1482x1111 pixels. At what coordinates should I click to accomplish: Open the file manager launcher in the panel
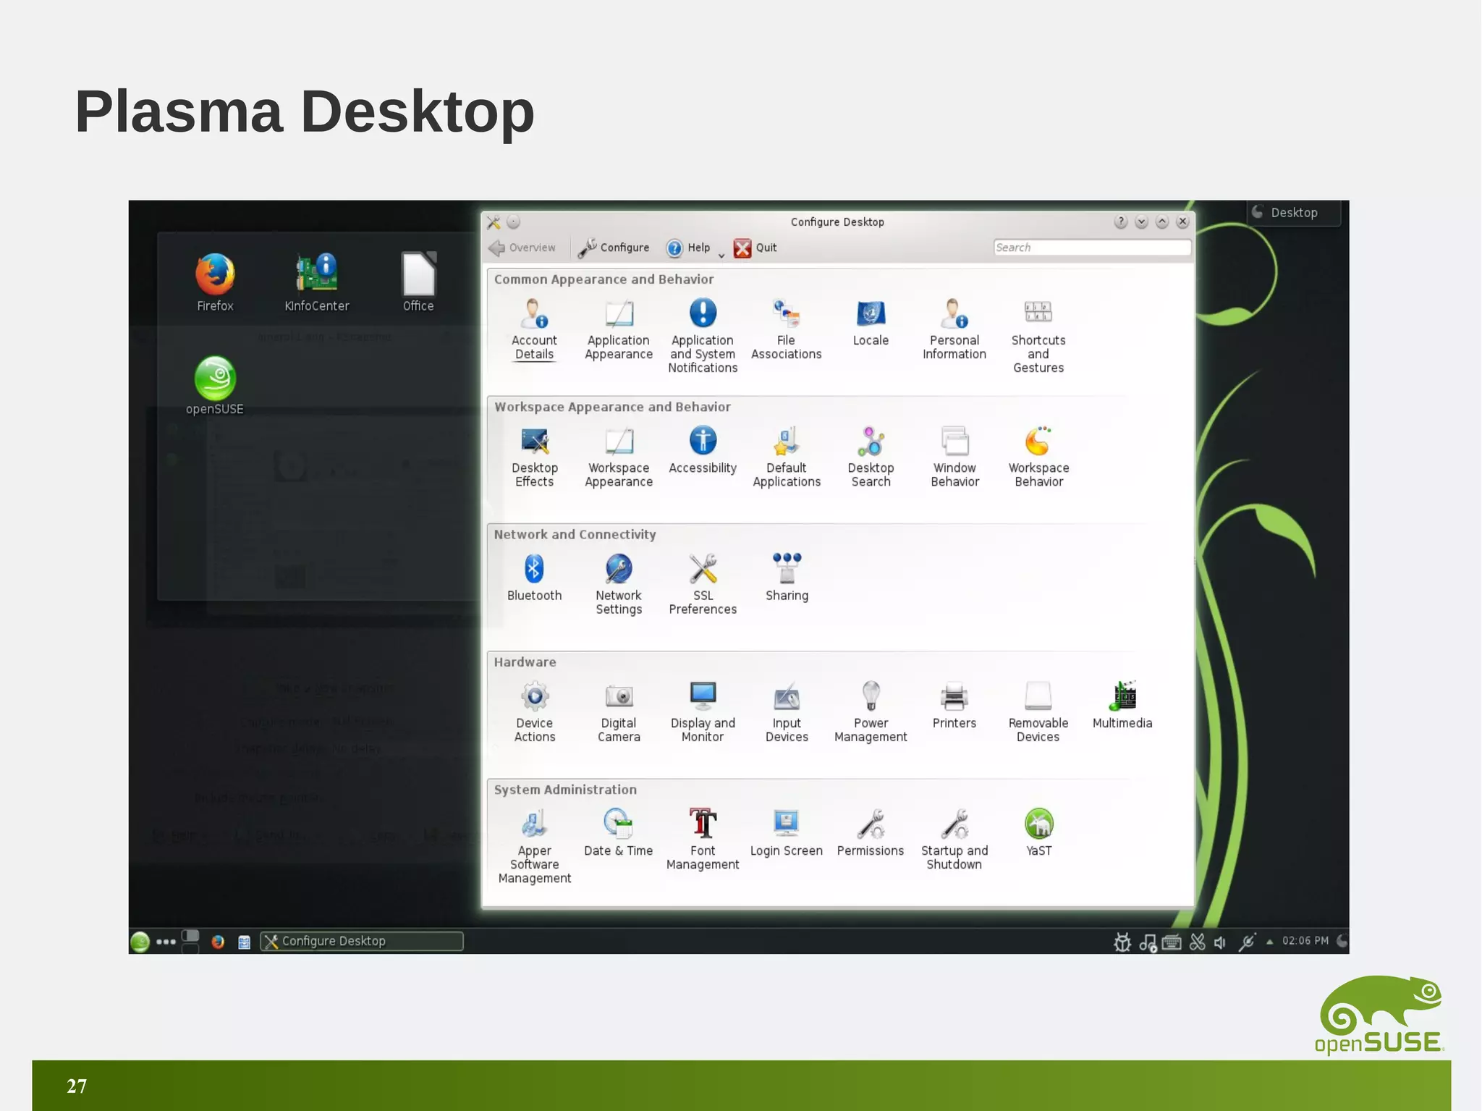244,942
